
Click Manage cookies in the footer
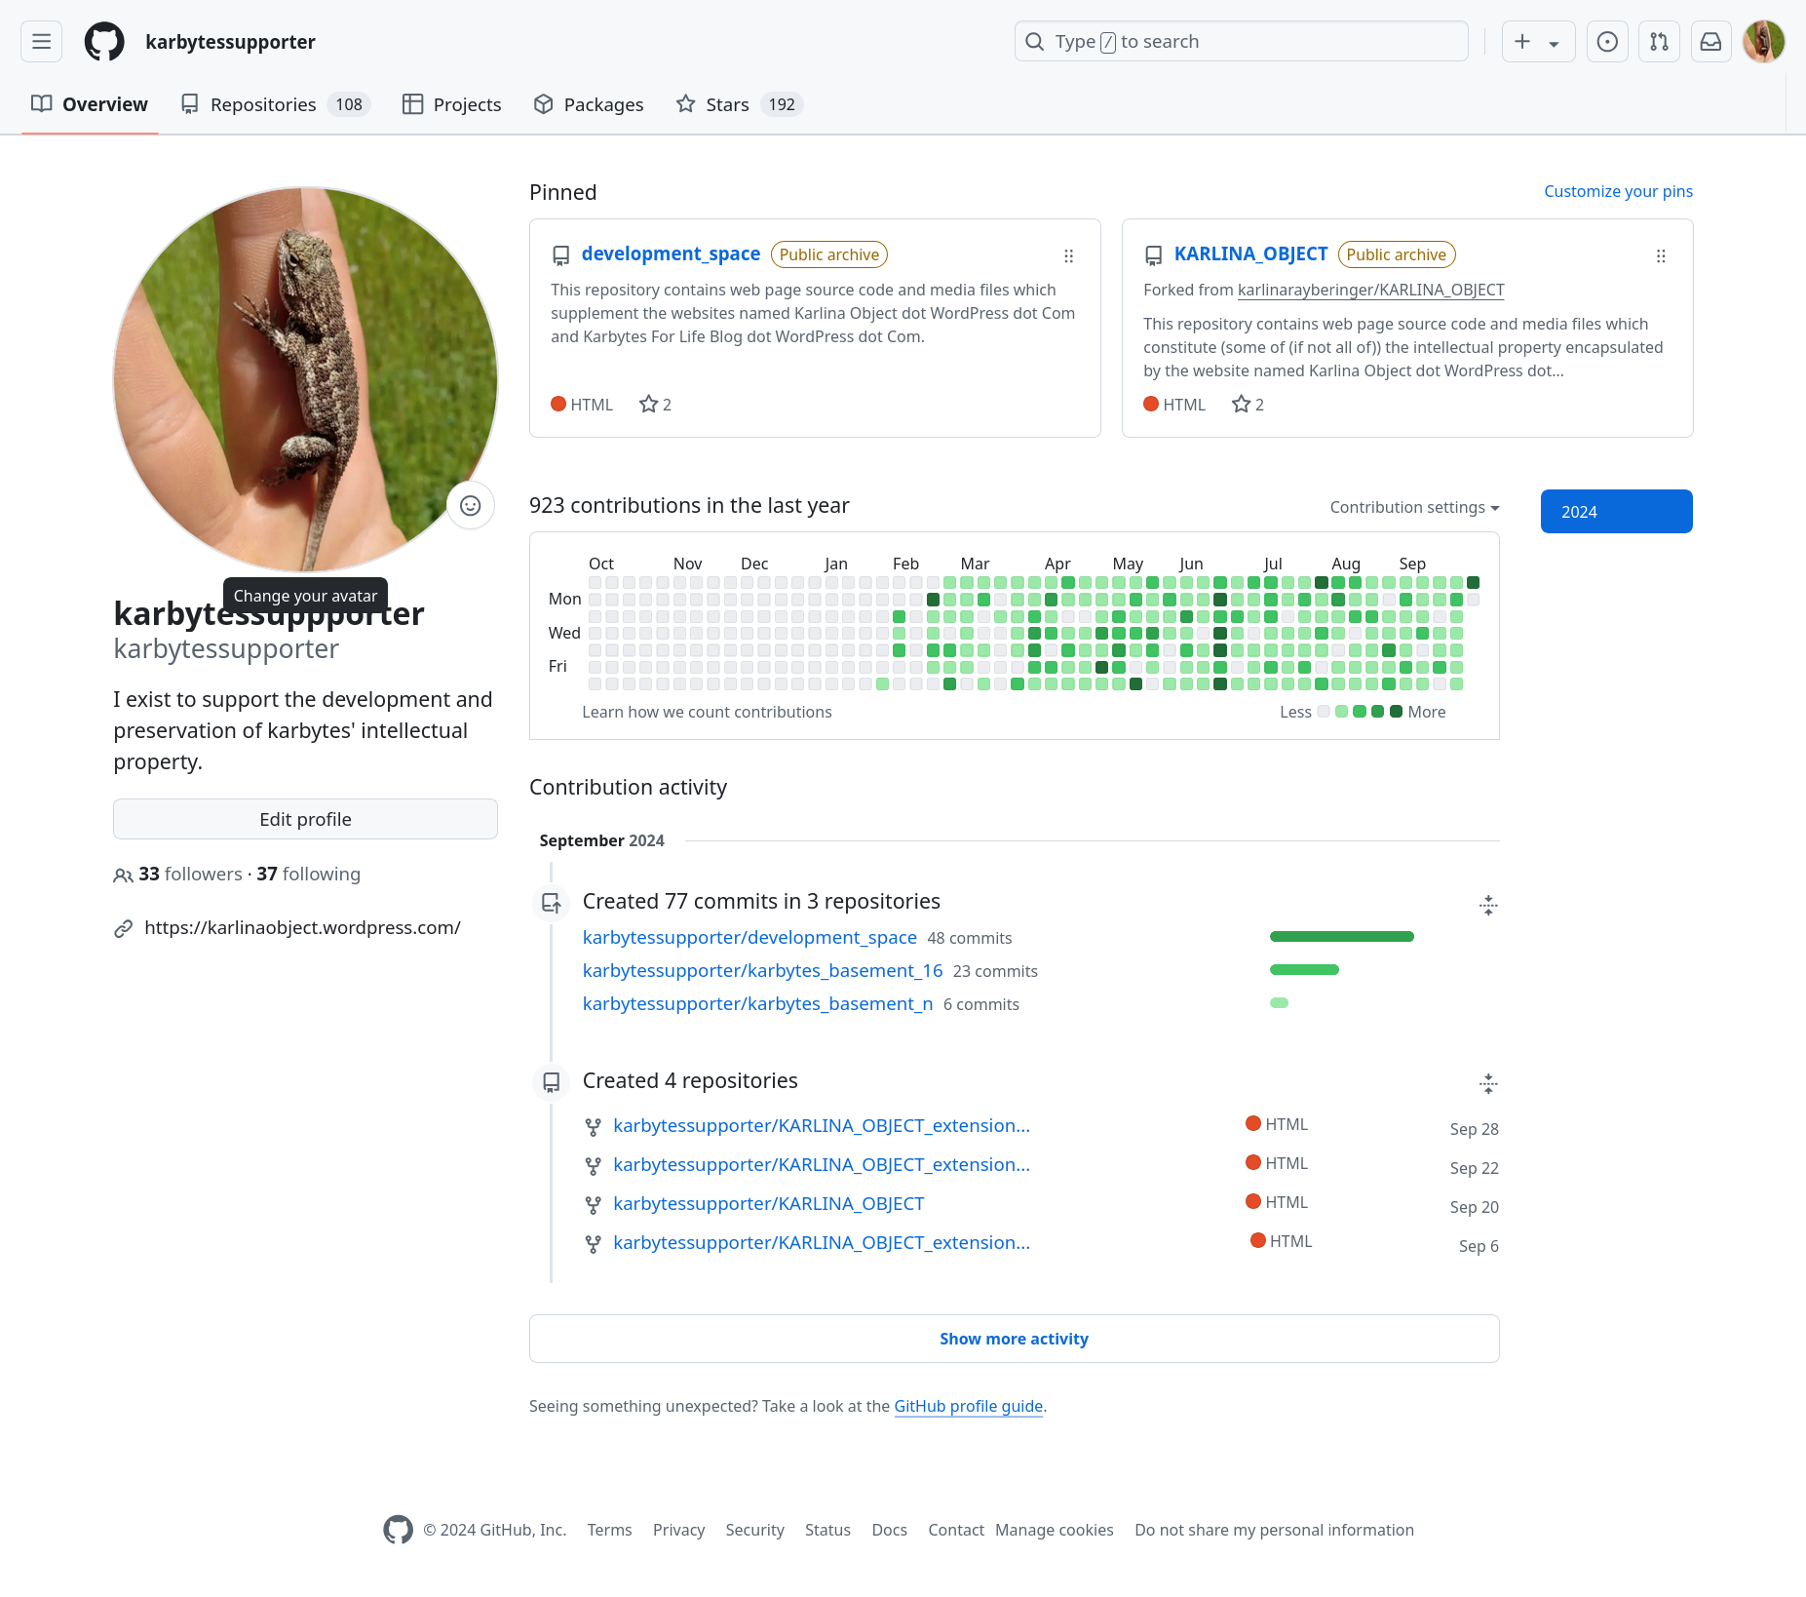click(x=1054, y=1531)
